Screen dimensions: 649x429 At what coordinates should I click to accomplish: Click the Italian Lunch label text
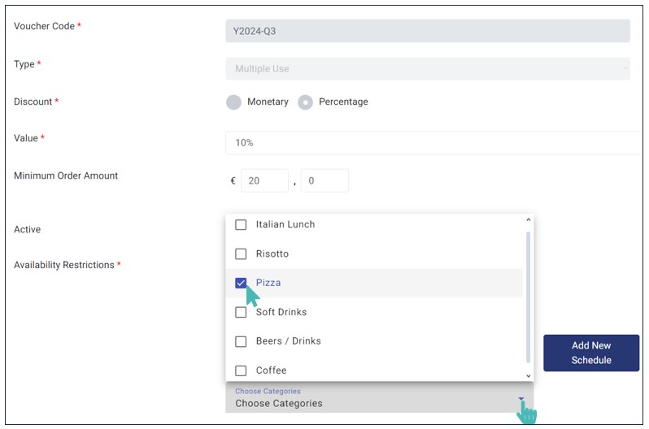(285, 224)
